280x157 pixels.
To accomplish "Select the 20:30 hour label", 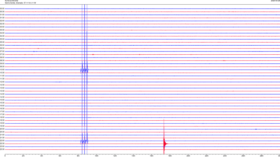I will pyautogui.click(x=2, y=132).
